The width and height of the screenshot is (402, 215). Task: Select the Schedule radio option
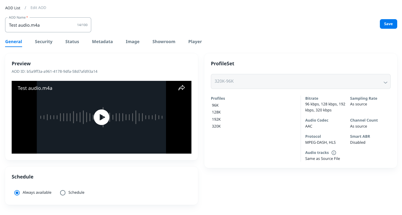click(63, 193)
